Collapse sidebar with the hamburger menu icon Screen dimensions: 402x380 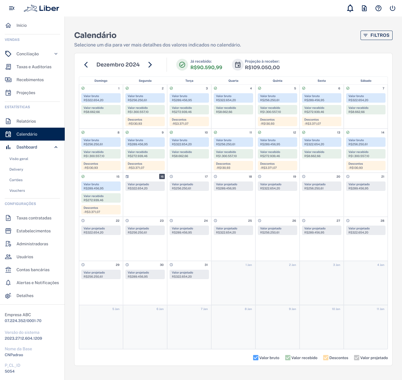12,8
